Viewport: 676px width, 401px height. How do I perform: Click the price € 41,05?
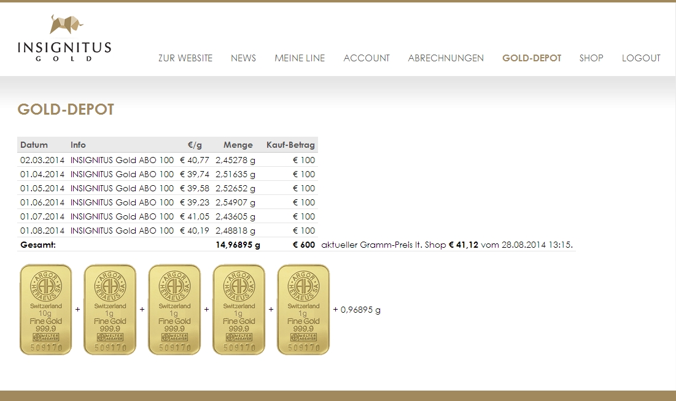(x=195, y=216)
